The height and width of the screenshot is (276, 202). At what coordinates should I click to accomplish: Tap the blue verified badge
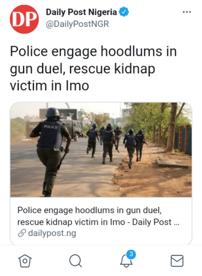click(124, 12)
